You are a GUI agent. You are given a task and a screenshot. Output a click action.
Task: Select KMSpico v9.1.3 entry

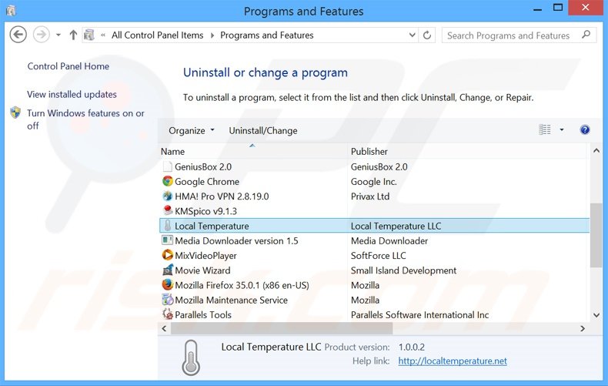point(206,211)
